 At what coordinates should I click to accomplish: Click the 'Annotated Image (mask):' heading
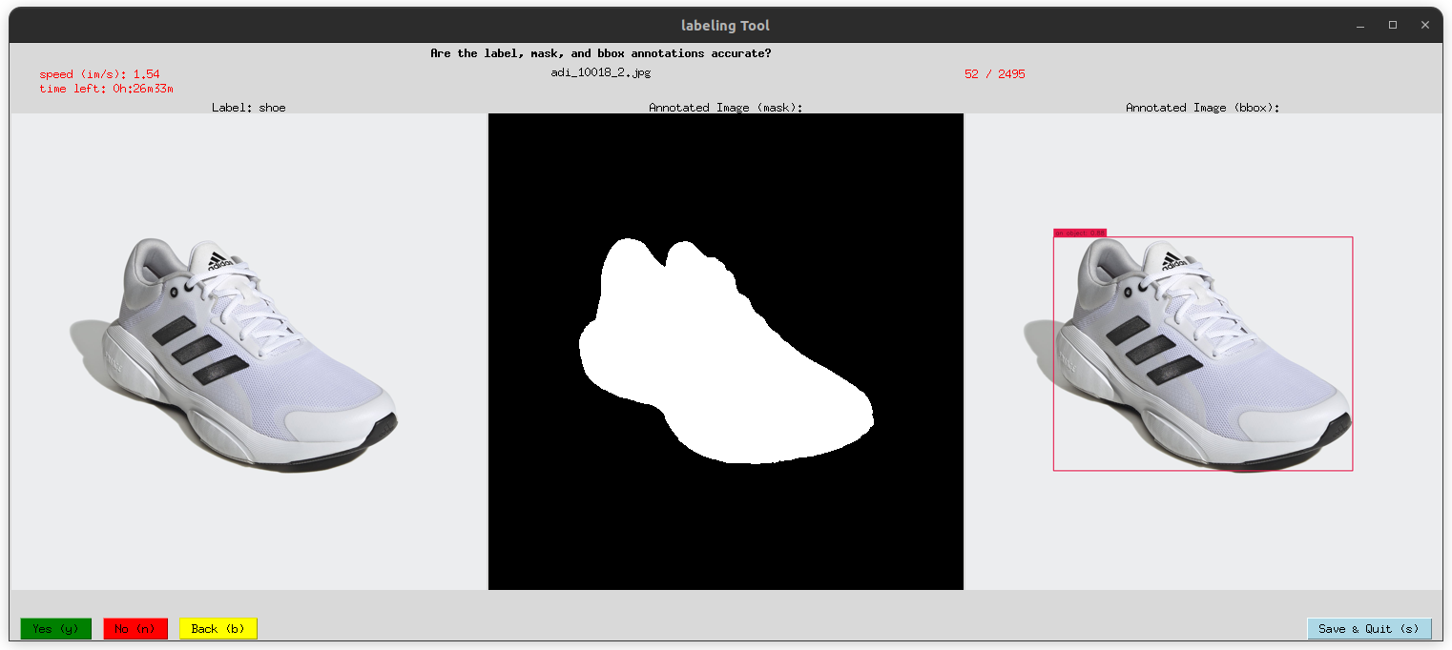pos(725,108)
